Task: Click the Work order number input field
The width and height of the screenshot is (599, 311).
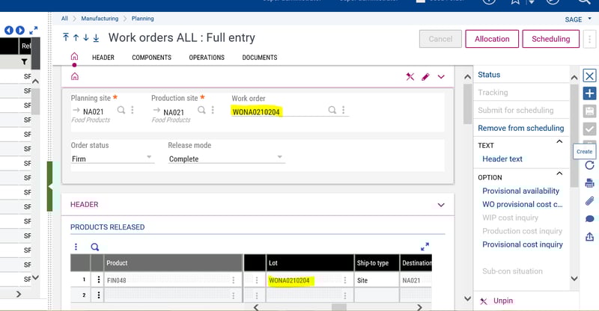Action: [x=277, y=112]
